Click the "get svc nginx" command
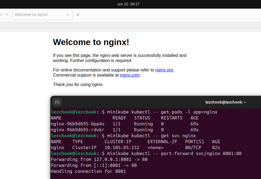 click(x=178, y=136)
